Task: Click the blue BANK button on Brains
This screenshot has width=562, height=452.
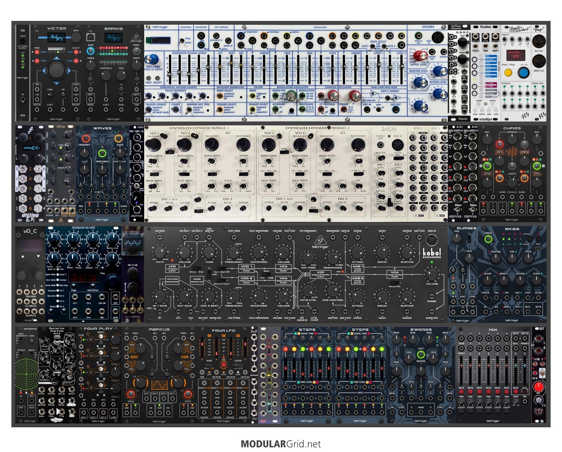Action: pos(90,51)
